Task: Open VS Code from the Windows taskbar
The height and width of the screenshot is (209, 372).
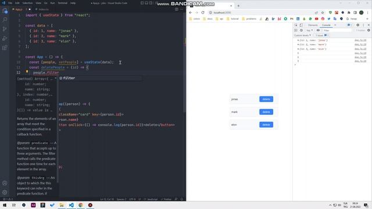Action: click(x=71, y=205)
